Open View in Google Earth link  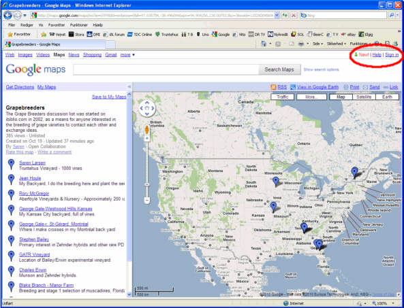[x=317, y=87]
